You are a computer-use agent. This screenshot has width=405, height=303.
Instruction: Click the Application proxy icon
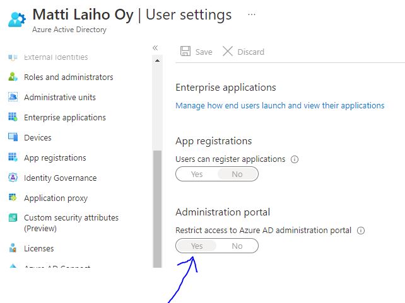point(13,198)
